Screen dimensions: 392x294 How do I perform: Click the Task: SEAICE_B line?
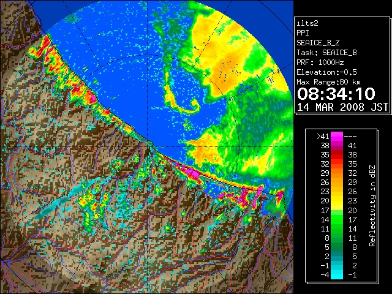[326, 53]
